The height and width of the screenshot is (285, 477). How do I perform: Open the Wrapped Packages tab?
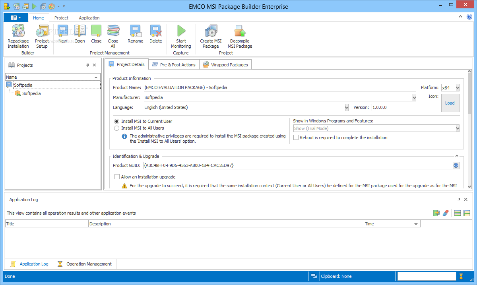pos(225,65)
